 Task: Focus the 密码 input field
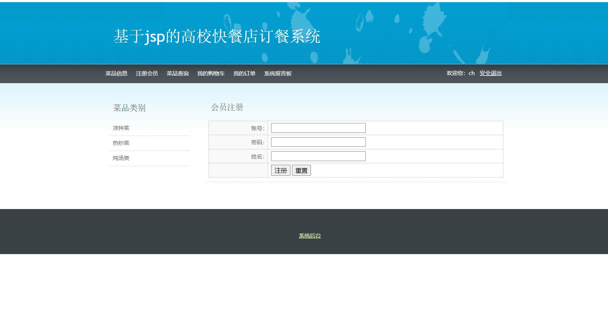coord(318,142)
